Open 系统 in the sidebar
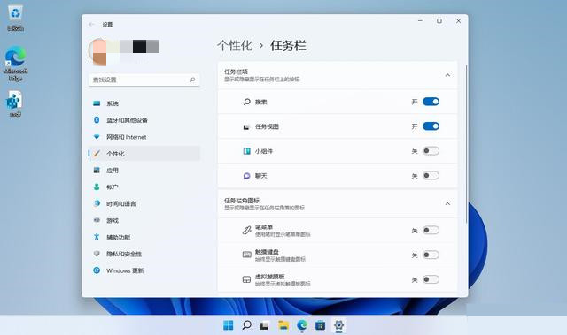This screenshot has height=335, width=567. click(144, 103)
